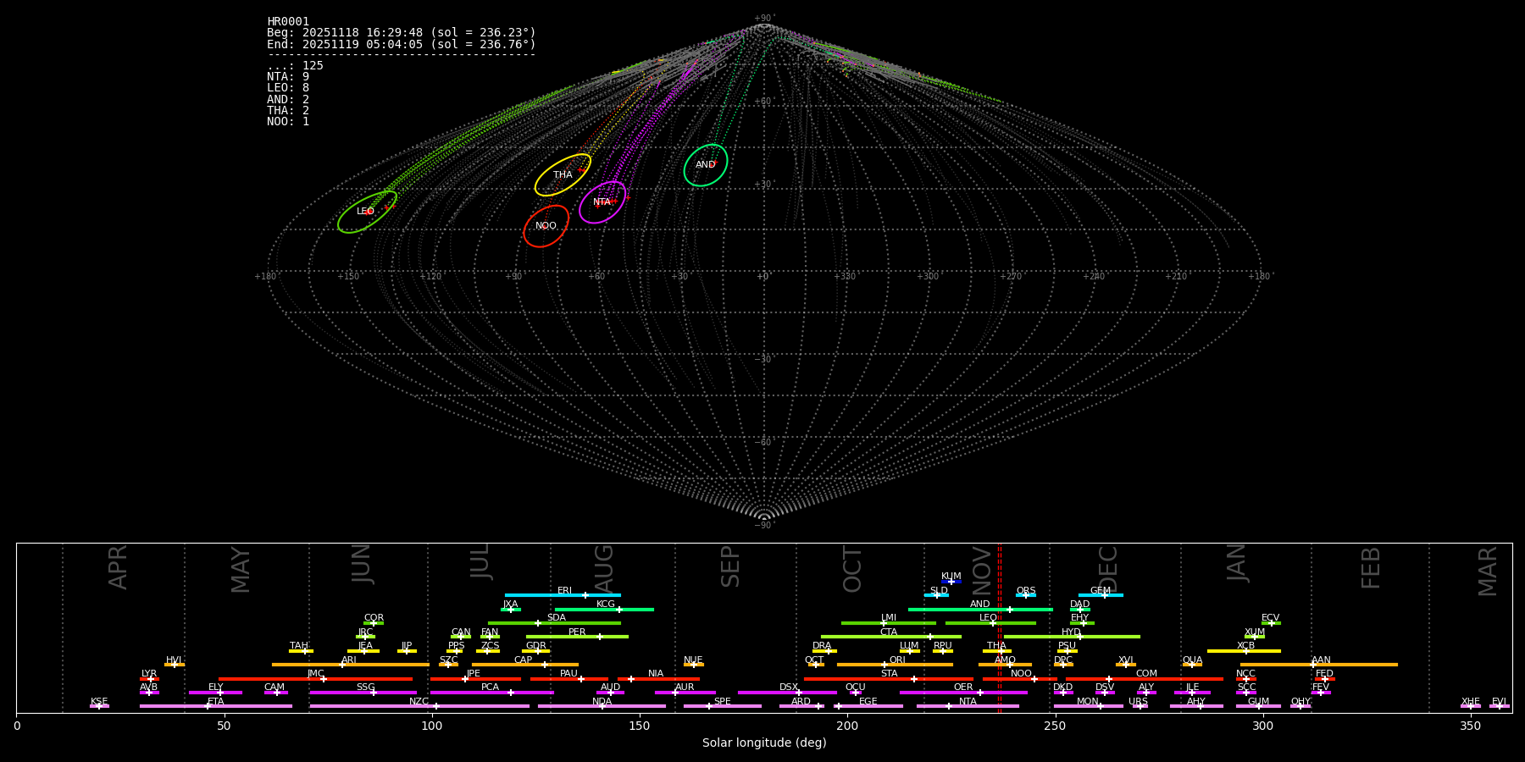Click the JUL month heading
This screenshot has width=1525, height=762.
point(480,561)
